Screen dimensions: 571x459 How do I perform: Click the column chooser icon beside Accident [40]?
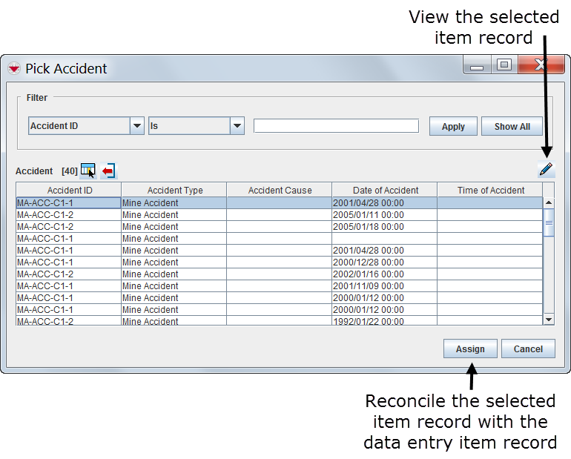[x=88, y=171]
